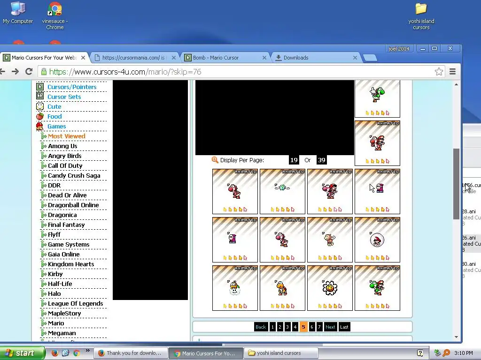Open the Kirby category
481x360 pixels.
[x=55, y=274]
